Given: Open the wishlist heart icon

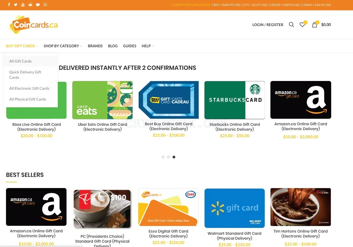Looking at the screenshot, I should pos(302,25).
